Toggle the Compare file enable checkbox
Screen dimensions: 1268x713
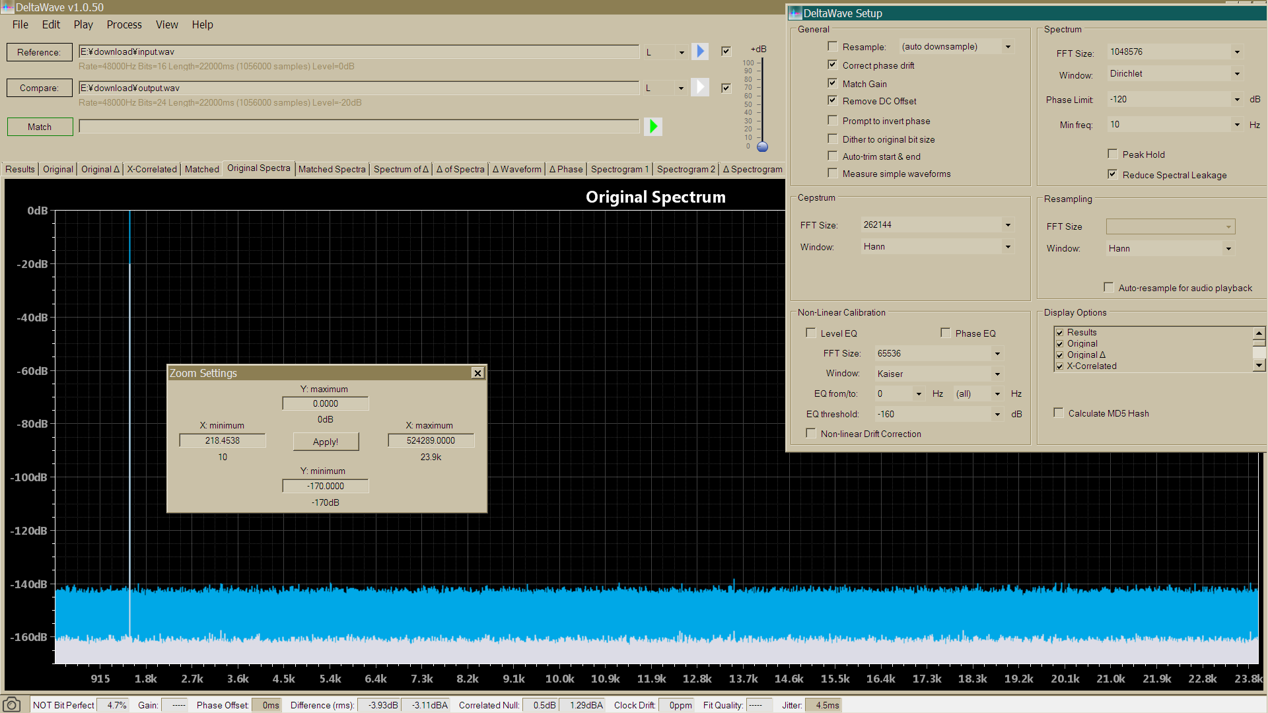726,88
